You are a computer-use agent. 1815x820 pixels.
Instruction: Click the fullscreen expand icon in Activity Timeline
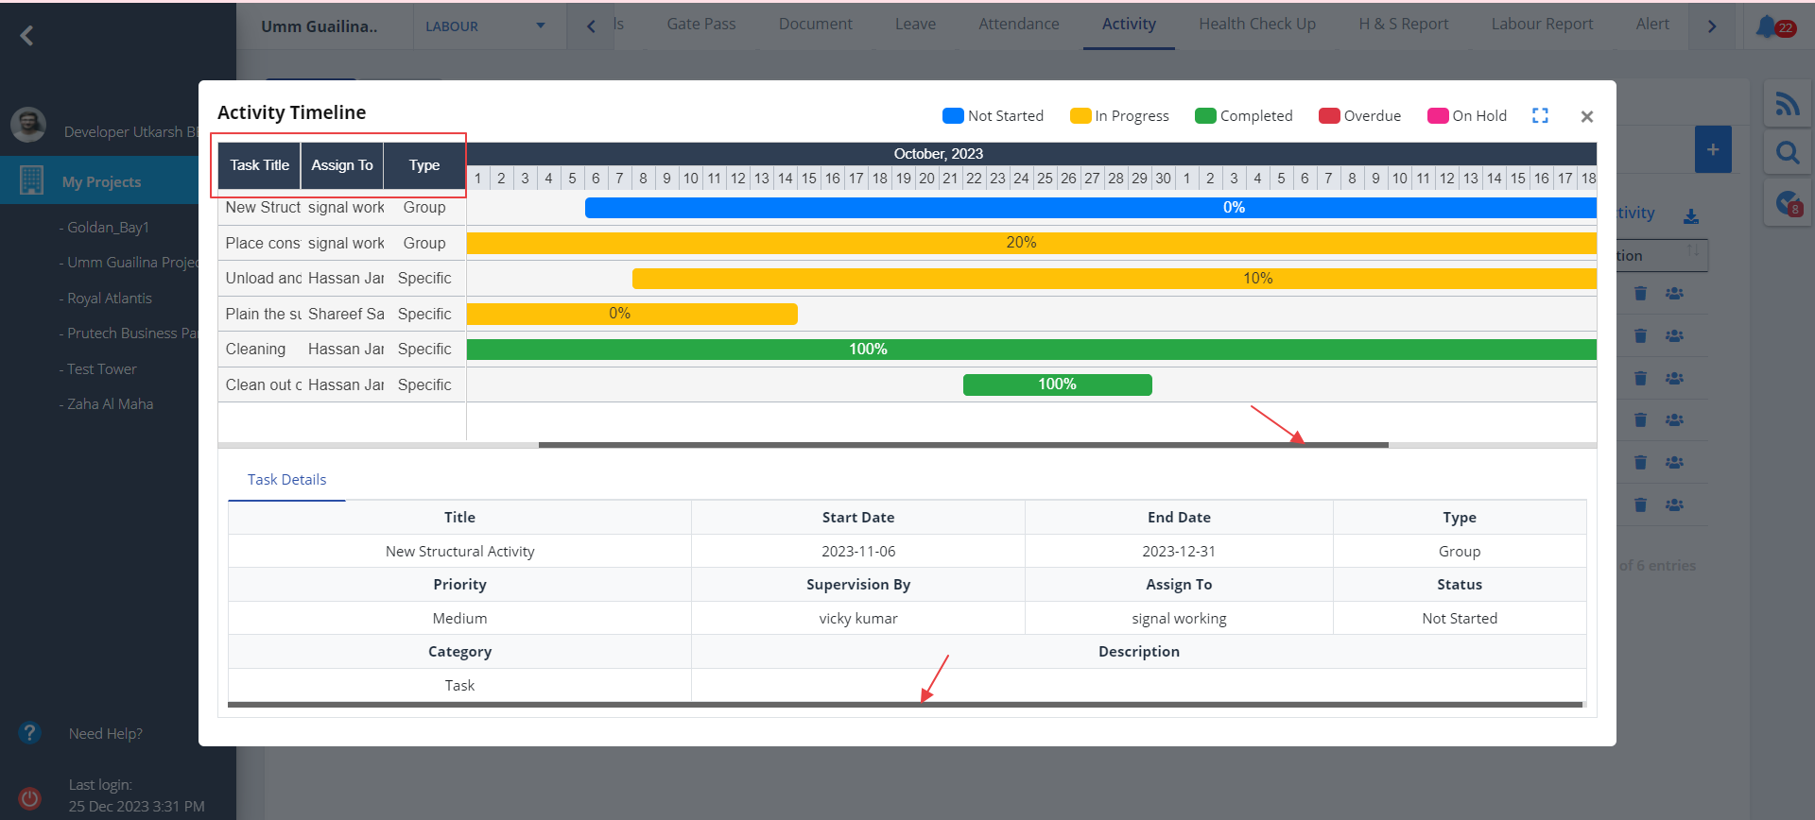pos(1540,115)
